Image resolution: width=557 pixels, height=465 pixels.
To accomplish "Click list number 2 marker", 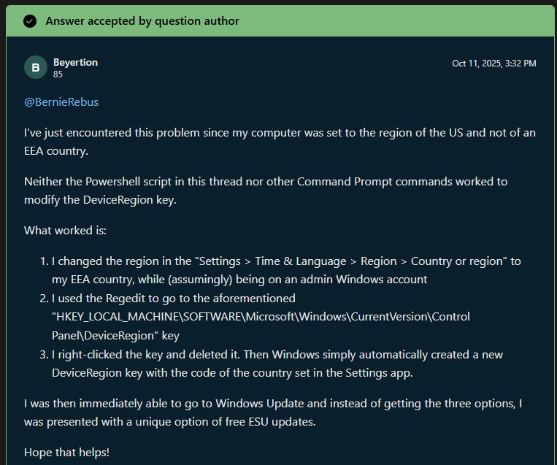I will [44, 299].
